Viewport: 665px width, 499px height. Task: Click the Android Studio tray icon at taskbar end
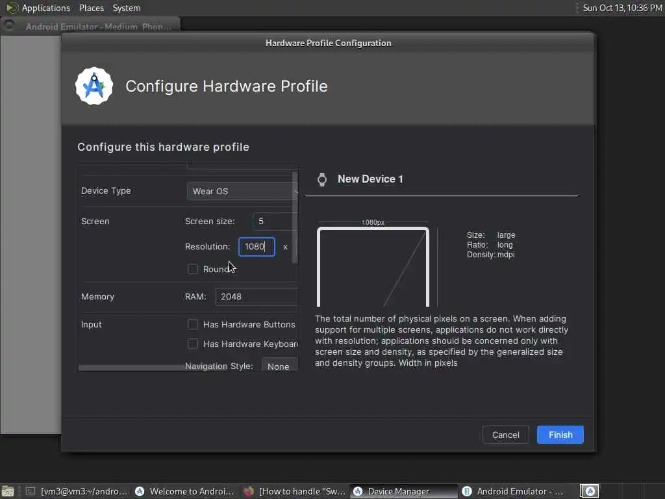(590, 491)
